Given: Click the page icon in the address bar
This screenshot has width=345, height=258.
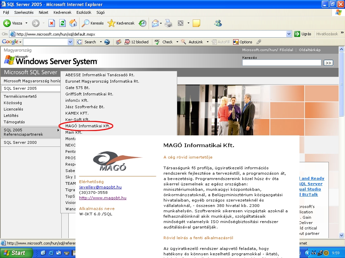Looking at the screenshot, I should (13, 34).
